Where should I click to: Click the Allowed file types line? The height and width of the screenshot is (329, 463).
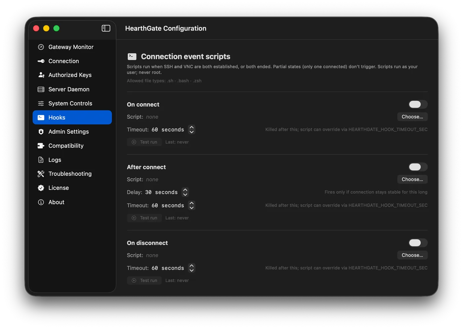(x=164, y=81)
